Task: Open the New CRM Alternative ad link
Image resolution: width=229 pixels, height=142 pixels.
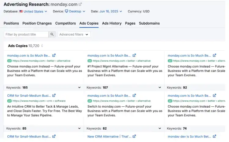Action: click(x=109, y=137)
